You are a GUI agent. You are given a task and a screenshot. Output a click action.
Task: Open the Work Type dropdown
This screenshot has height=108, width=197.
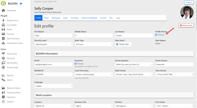tap(94, 44)
